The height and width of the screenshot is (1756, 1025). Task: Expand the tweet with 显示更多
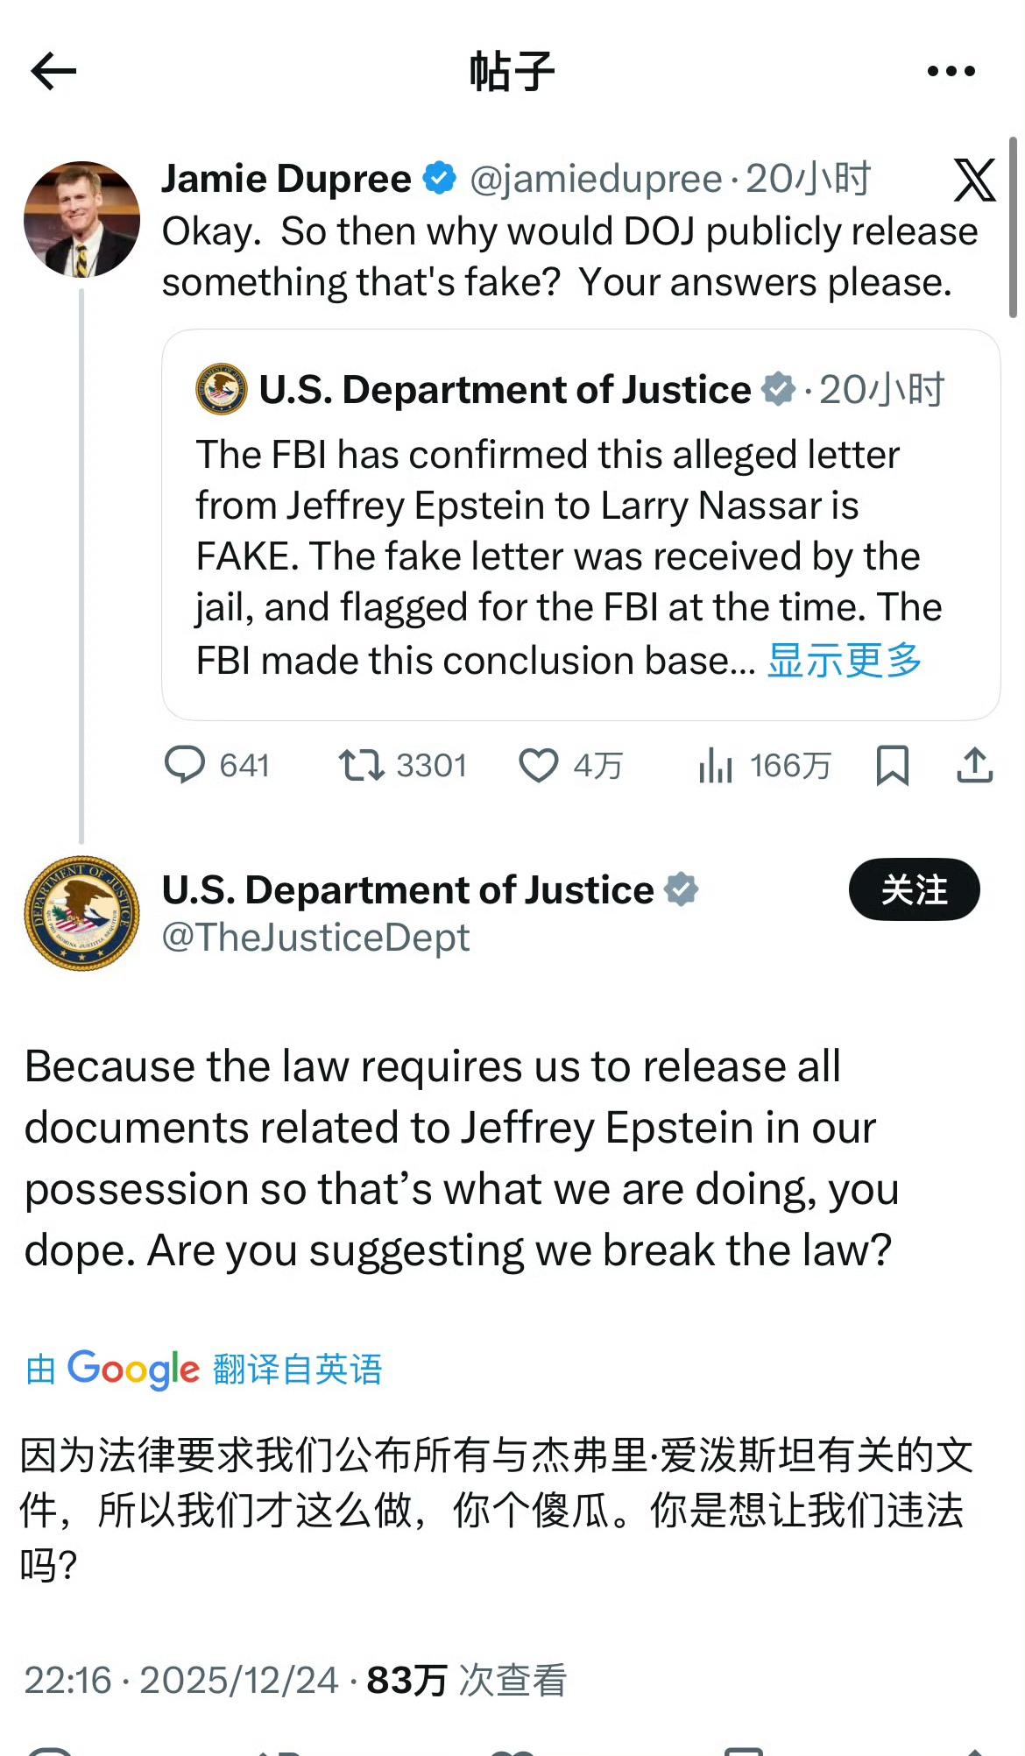[844, 661]
